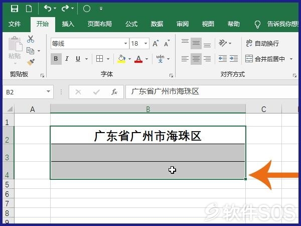Viewport: 301px width, 226px height.
Task: Open the underline style dropdown arrow
Action: click(x=86, y=59)
